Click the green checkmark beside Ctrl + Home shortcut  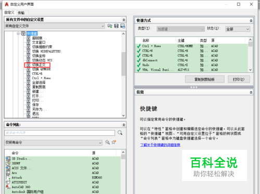(139, 46)
